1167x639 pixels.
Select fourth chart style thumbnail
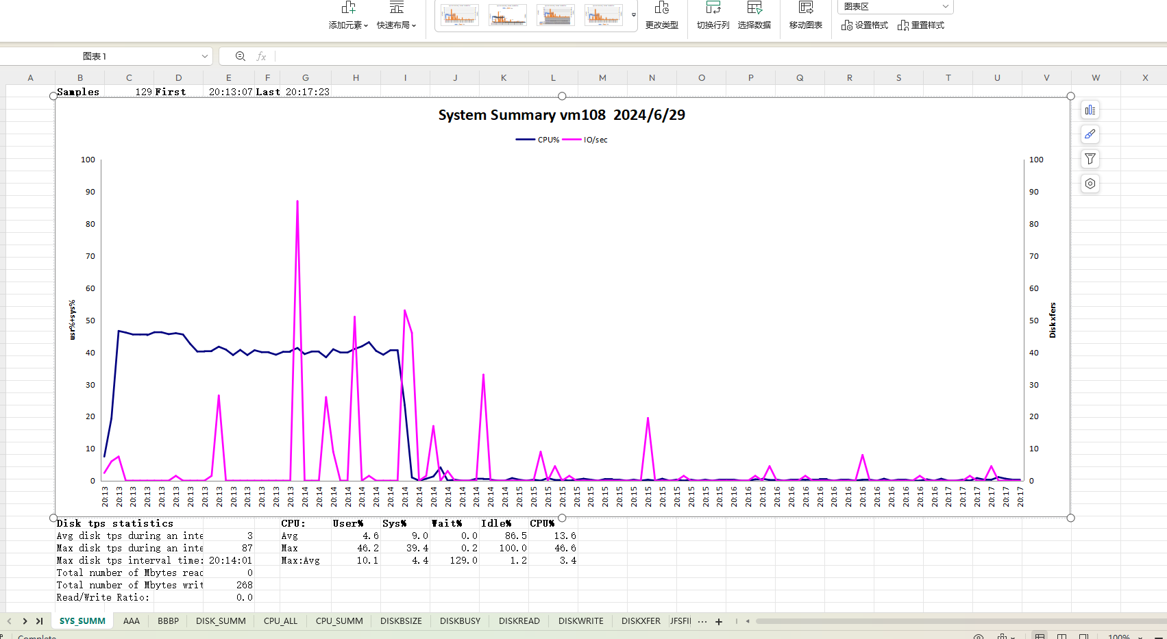[604, 14]
